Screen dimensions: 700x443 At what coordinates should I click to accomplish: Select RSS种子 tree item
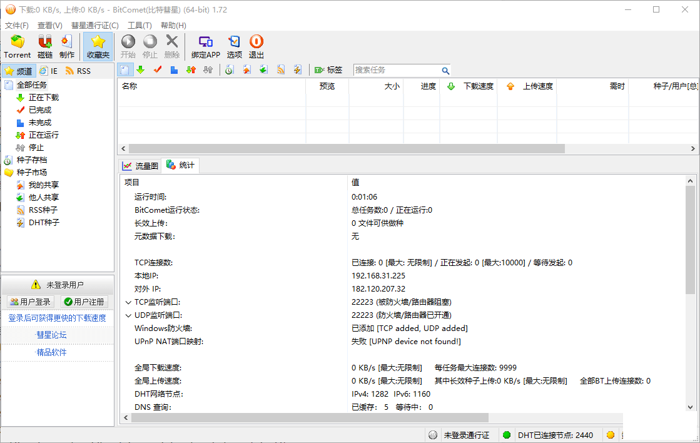tap(43, 210)
